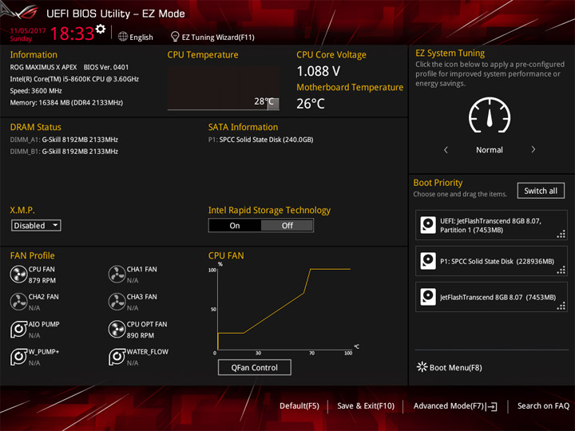Select the CPU FAN icon in Fan Profile
Image resolution: width=575 pixels, height=431 pixels.
pos(18,275)
